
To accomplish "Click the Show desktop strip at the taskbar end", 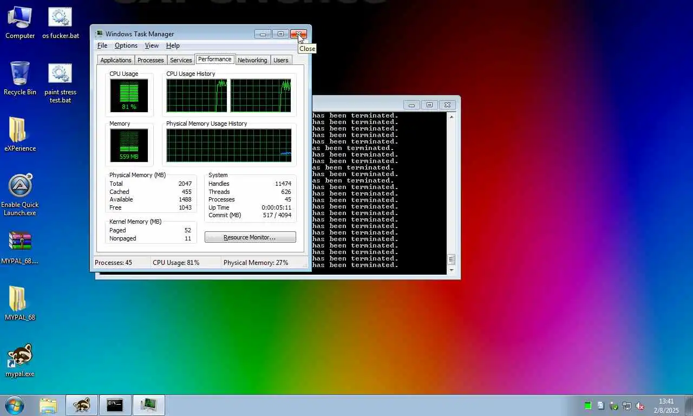I will click(x=689, y=405).
